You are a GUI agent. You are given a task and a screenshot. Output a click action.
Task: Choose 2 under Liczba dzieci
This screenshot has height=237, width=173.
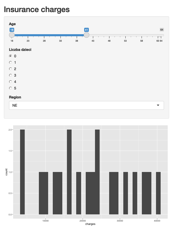pos(11,69)
